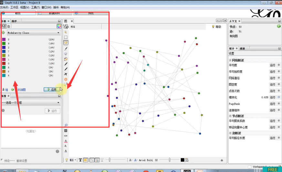Toggle the yellow hull display button

click(x=86, y=160)
